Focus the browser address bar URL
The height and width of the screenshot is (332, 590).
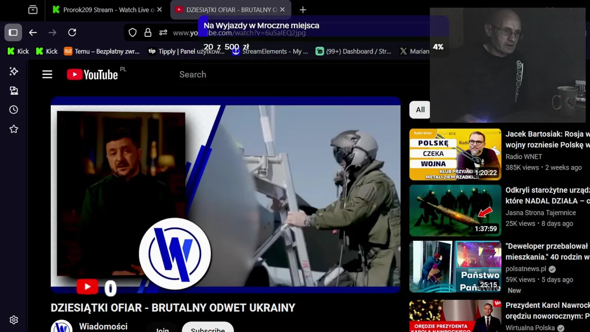[x=239, y=33]
